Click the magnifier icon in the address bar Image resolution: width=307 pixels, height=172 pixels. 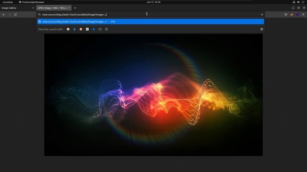tap(39, 15)
